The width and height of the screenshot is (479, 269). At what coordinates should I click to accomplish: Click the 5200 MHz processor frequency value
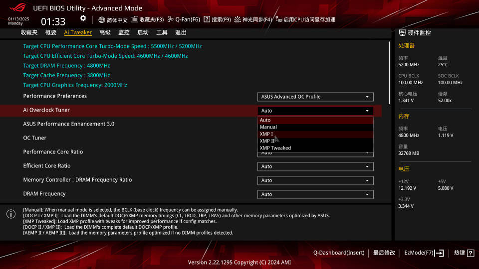(x=409, y=65)
